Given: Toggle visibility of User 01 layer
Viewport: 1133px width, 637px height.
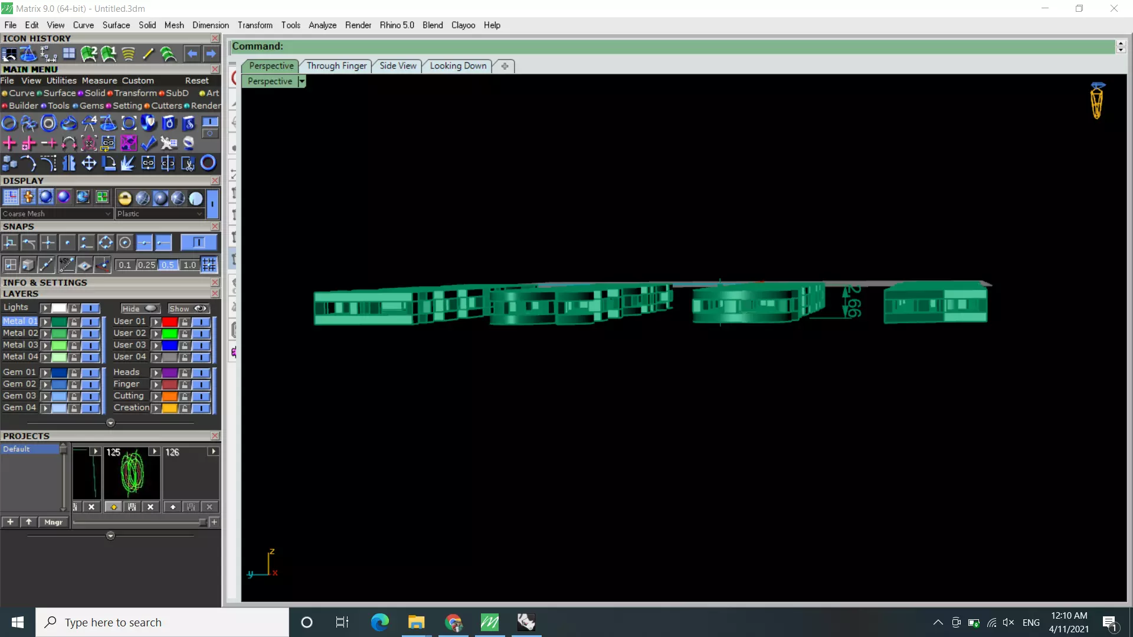Looking at the screenshot, I should point(201,321).
